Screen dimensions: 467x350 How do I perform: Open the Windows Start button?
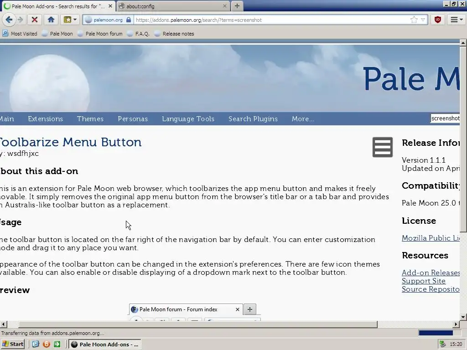pyautogui.click(x=13, y=344)
